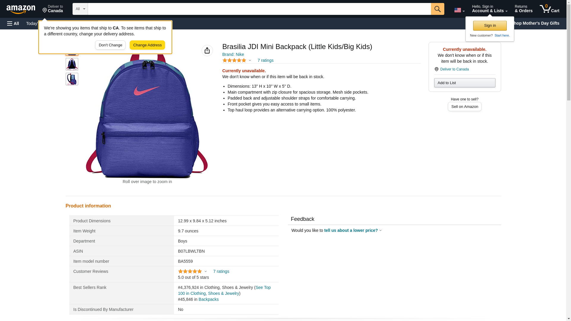Expand the tell us about a lower price section

click(x=353, y=230)
